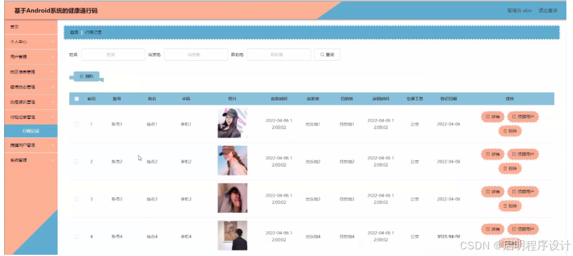The width and height of the screenshot is (573, 256).
Task: Delete the 账号3 row record
Action: [510, 206]
